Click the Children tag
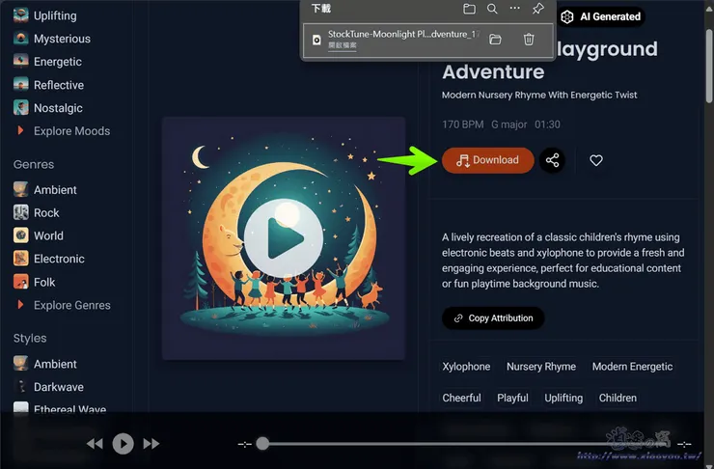 (x=618, y=398)
